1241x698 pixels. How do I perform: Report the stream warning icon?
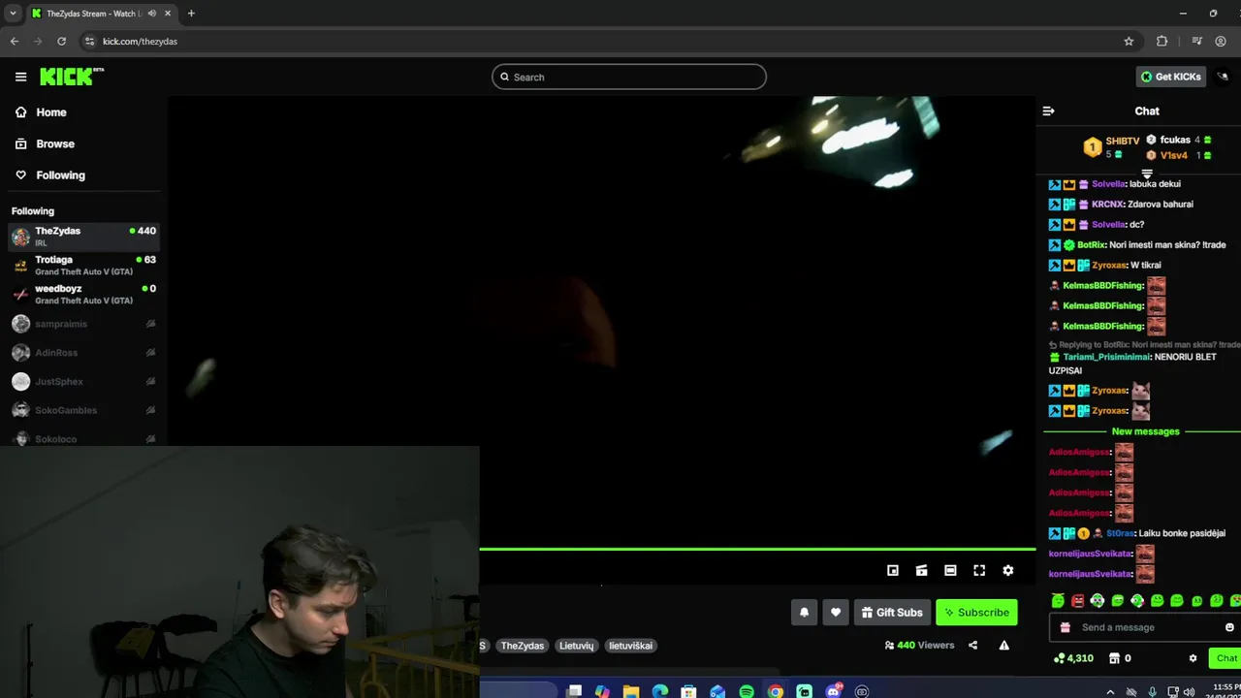(x=1004, y=645)
